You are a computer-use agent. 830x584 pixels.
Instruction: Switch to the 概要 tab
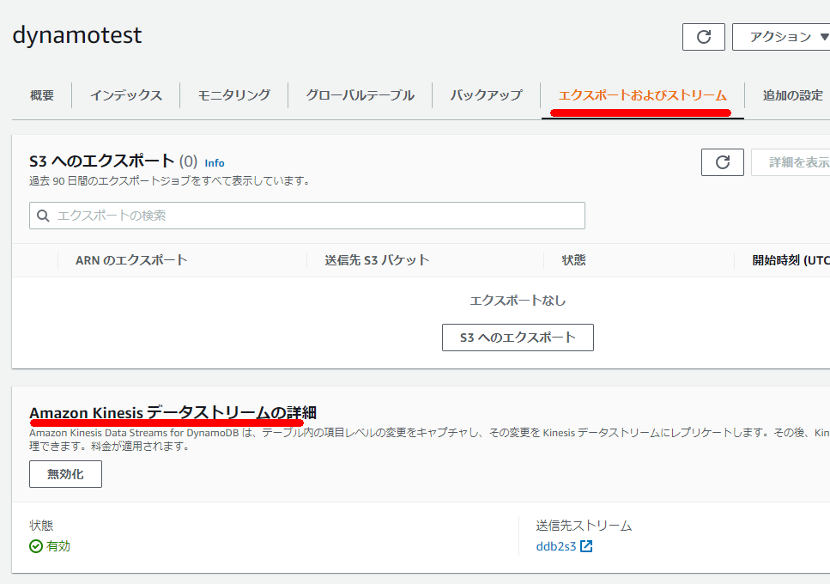coord(41,95)
